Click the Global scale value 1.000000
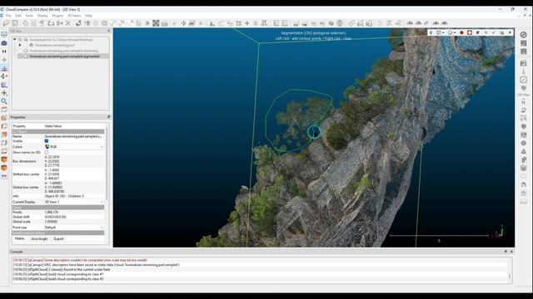 (51, 222)
